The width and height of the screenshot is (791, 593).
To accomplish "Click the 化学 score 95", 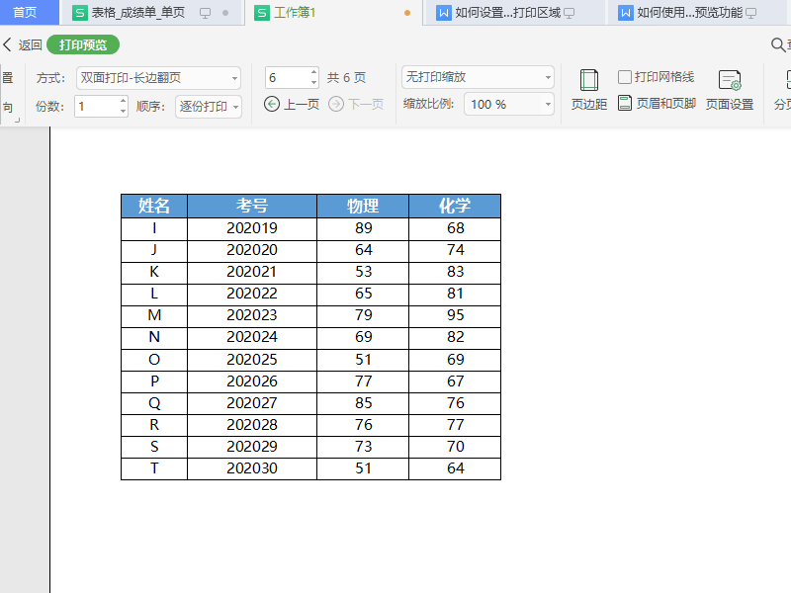I will tap(455, 315).
